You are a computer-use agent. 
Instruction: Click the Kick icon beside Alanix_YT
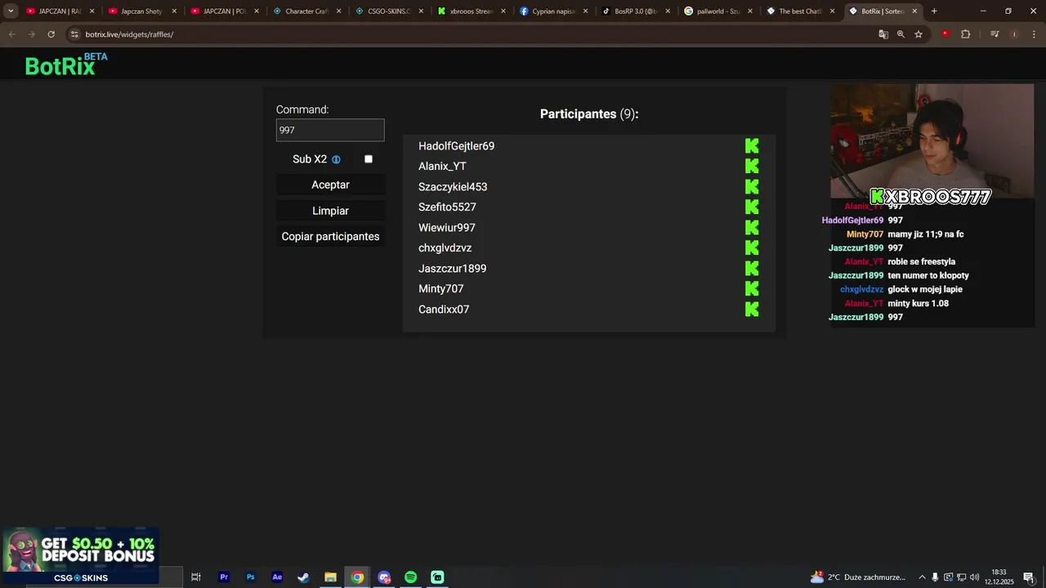(x=752, y=167)
